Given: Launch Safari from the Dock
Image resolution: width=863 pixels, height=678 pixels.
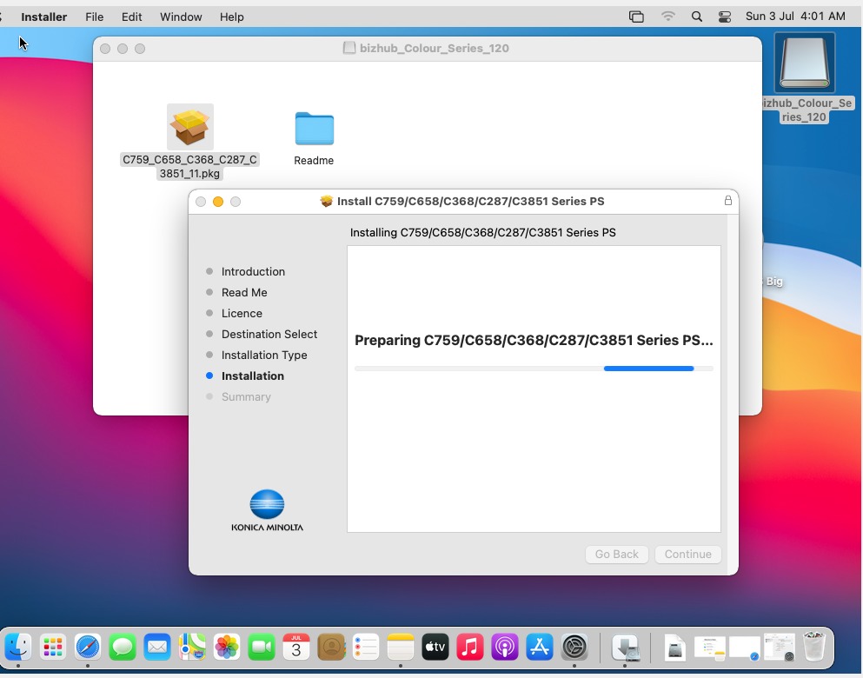Looking at the screenshot, I should pyautogui.click(x=88, y=647).
